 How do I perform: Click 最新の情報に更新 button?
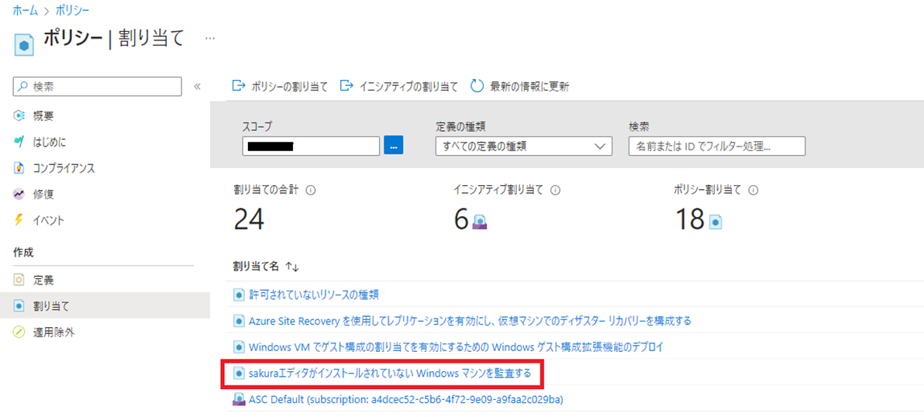click(519, 87)
